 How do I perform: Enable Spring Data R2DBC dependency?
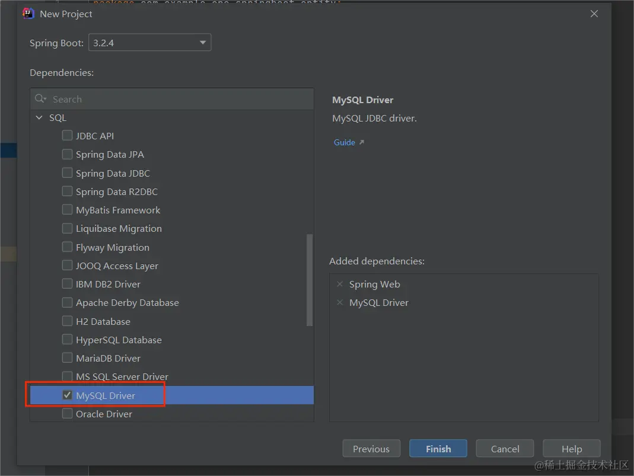(x=67, y=191)
